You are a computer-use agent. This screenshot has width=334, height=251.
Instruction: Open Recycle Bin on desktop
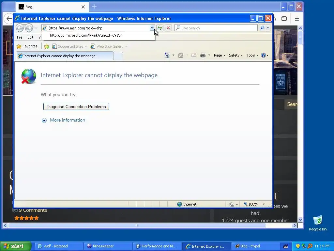(x=318, y=223)
